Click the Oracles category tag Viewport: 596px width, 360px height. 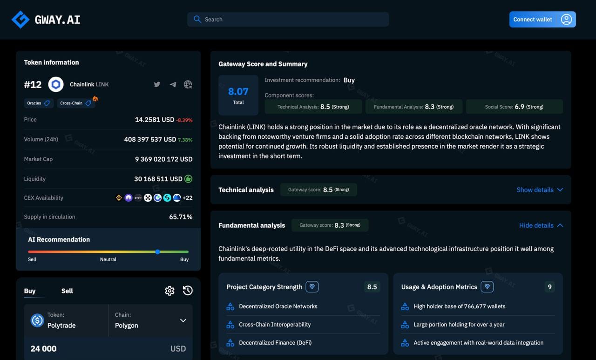pyautogui.click(x=39, y=103)
